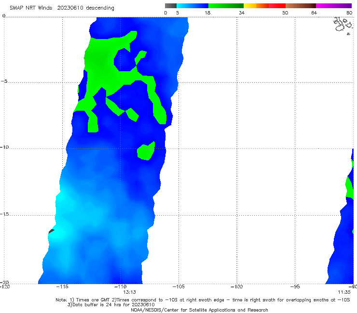Click the color bar label "5"
Image resolution: width=357 pixels, height=313 pixels.
tap(178, 13)
